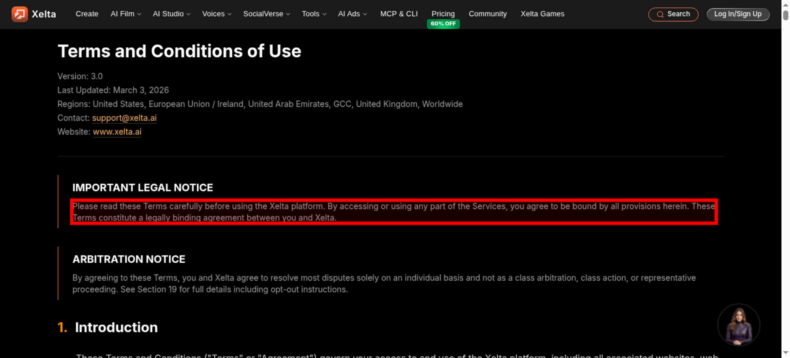Expand the Voices chevron

point(229,14)
